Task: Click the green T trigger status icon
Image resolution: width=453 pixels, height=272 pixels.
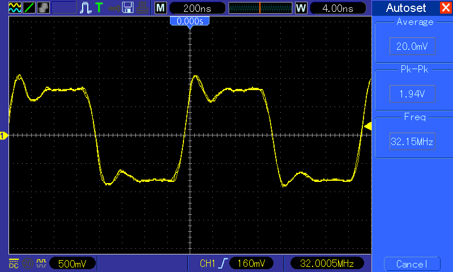Action: tap(99, 7)
